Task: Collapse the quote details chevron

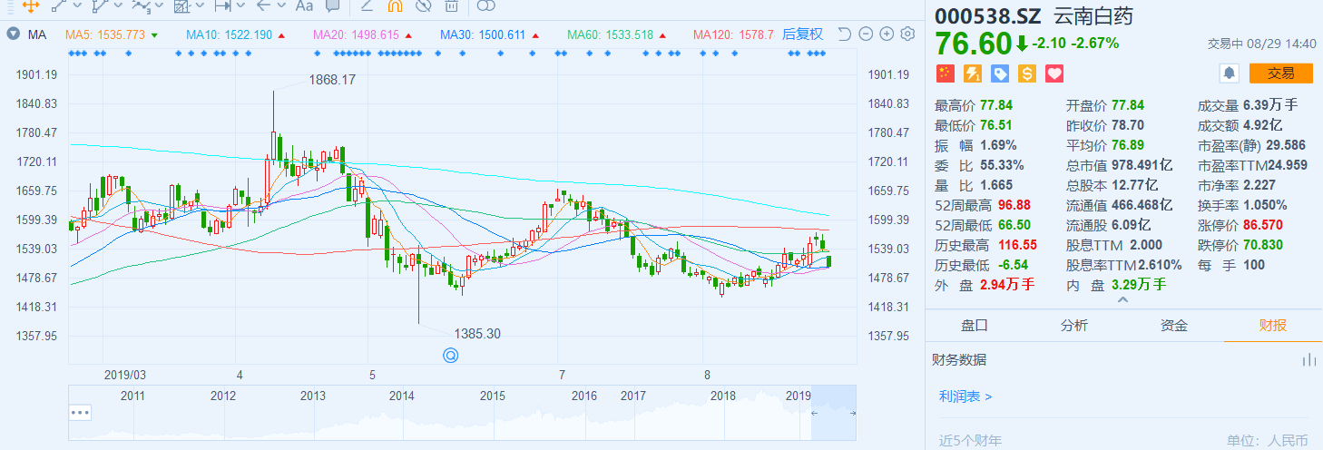Action: pyautogui.click(x=1124, y=300)
